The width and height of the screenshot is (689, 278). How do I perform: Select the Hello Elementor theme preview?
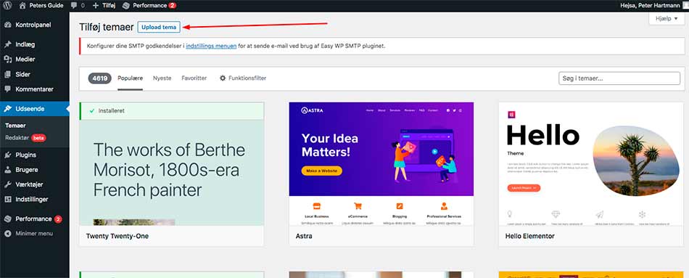[x=591, y=164]
